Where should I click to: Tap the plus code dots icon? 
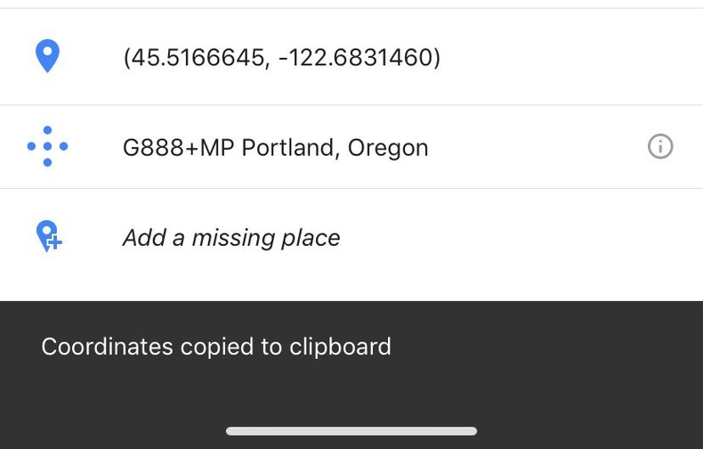click(47, 146)
